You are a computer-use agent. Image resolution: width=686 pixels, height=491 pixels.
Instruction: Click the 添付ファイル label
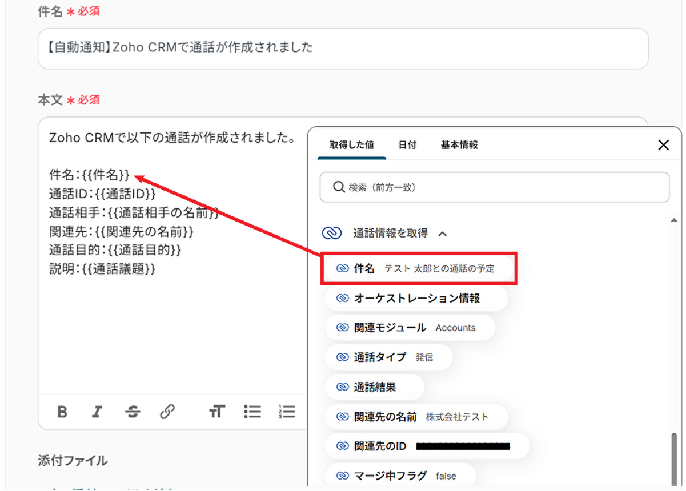tap(73, 461)
